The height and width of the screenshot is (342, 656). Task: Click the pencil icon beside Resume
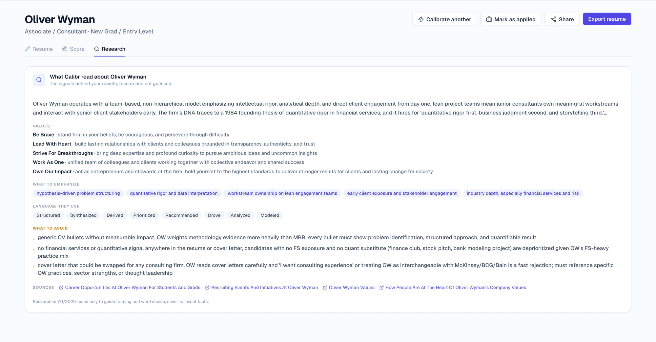(x=28, y=49)
